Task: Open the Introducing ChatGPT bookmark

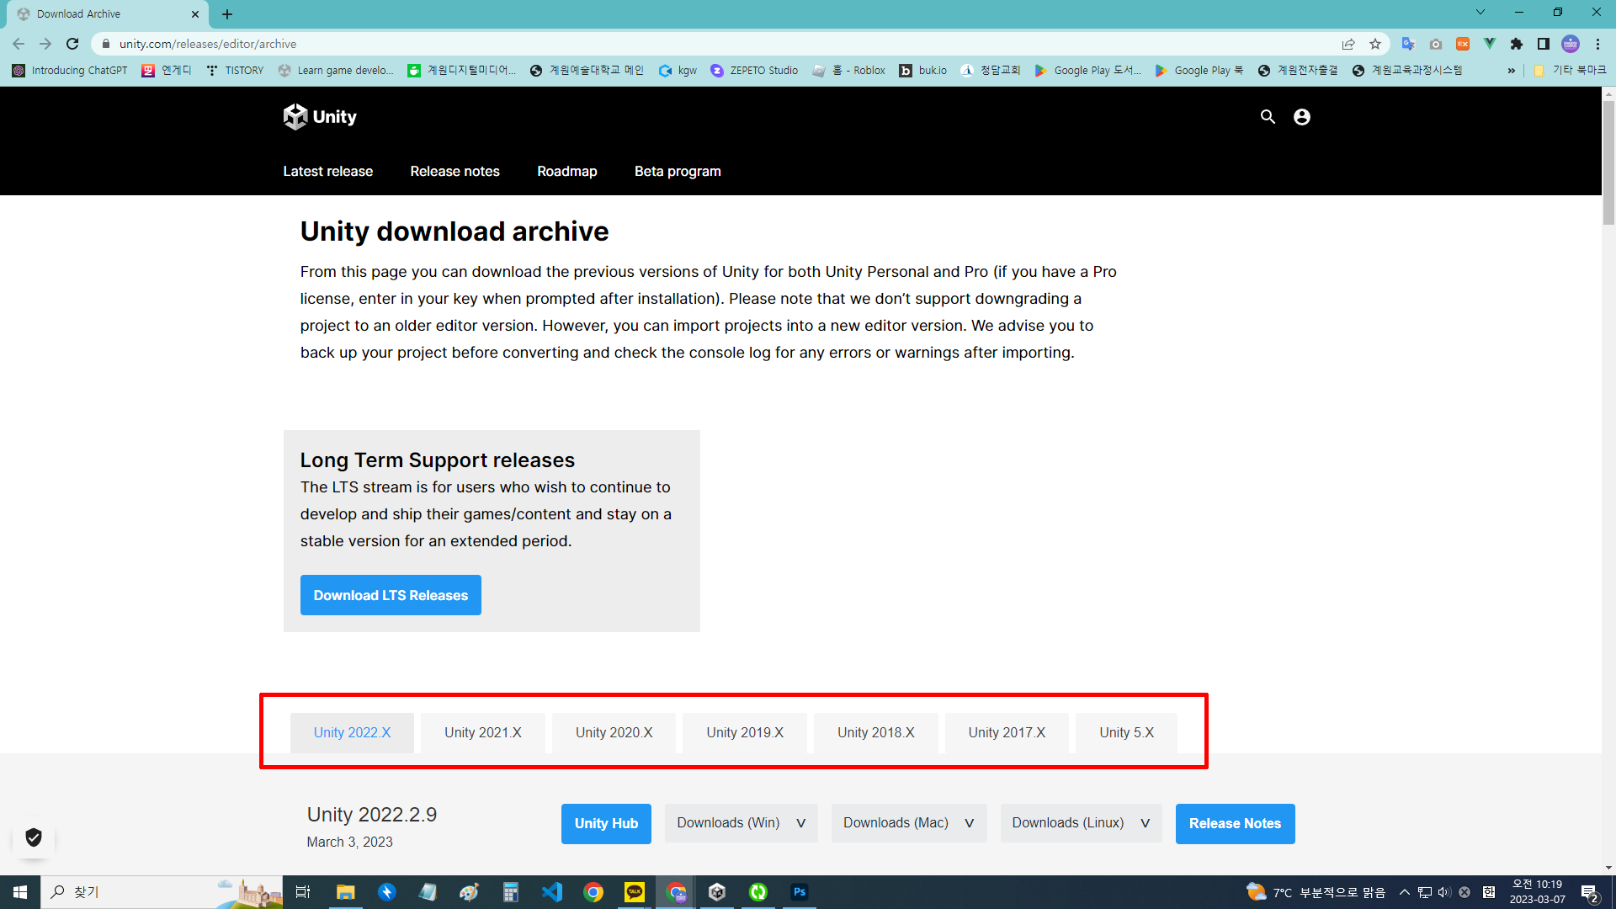Action: click(70, 71)
